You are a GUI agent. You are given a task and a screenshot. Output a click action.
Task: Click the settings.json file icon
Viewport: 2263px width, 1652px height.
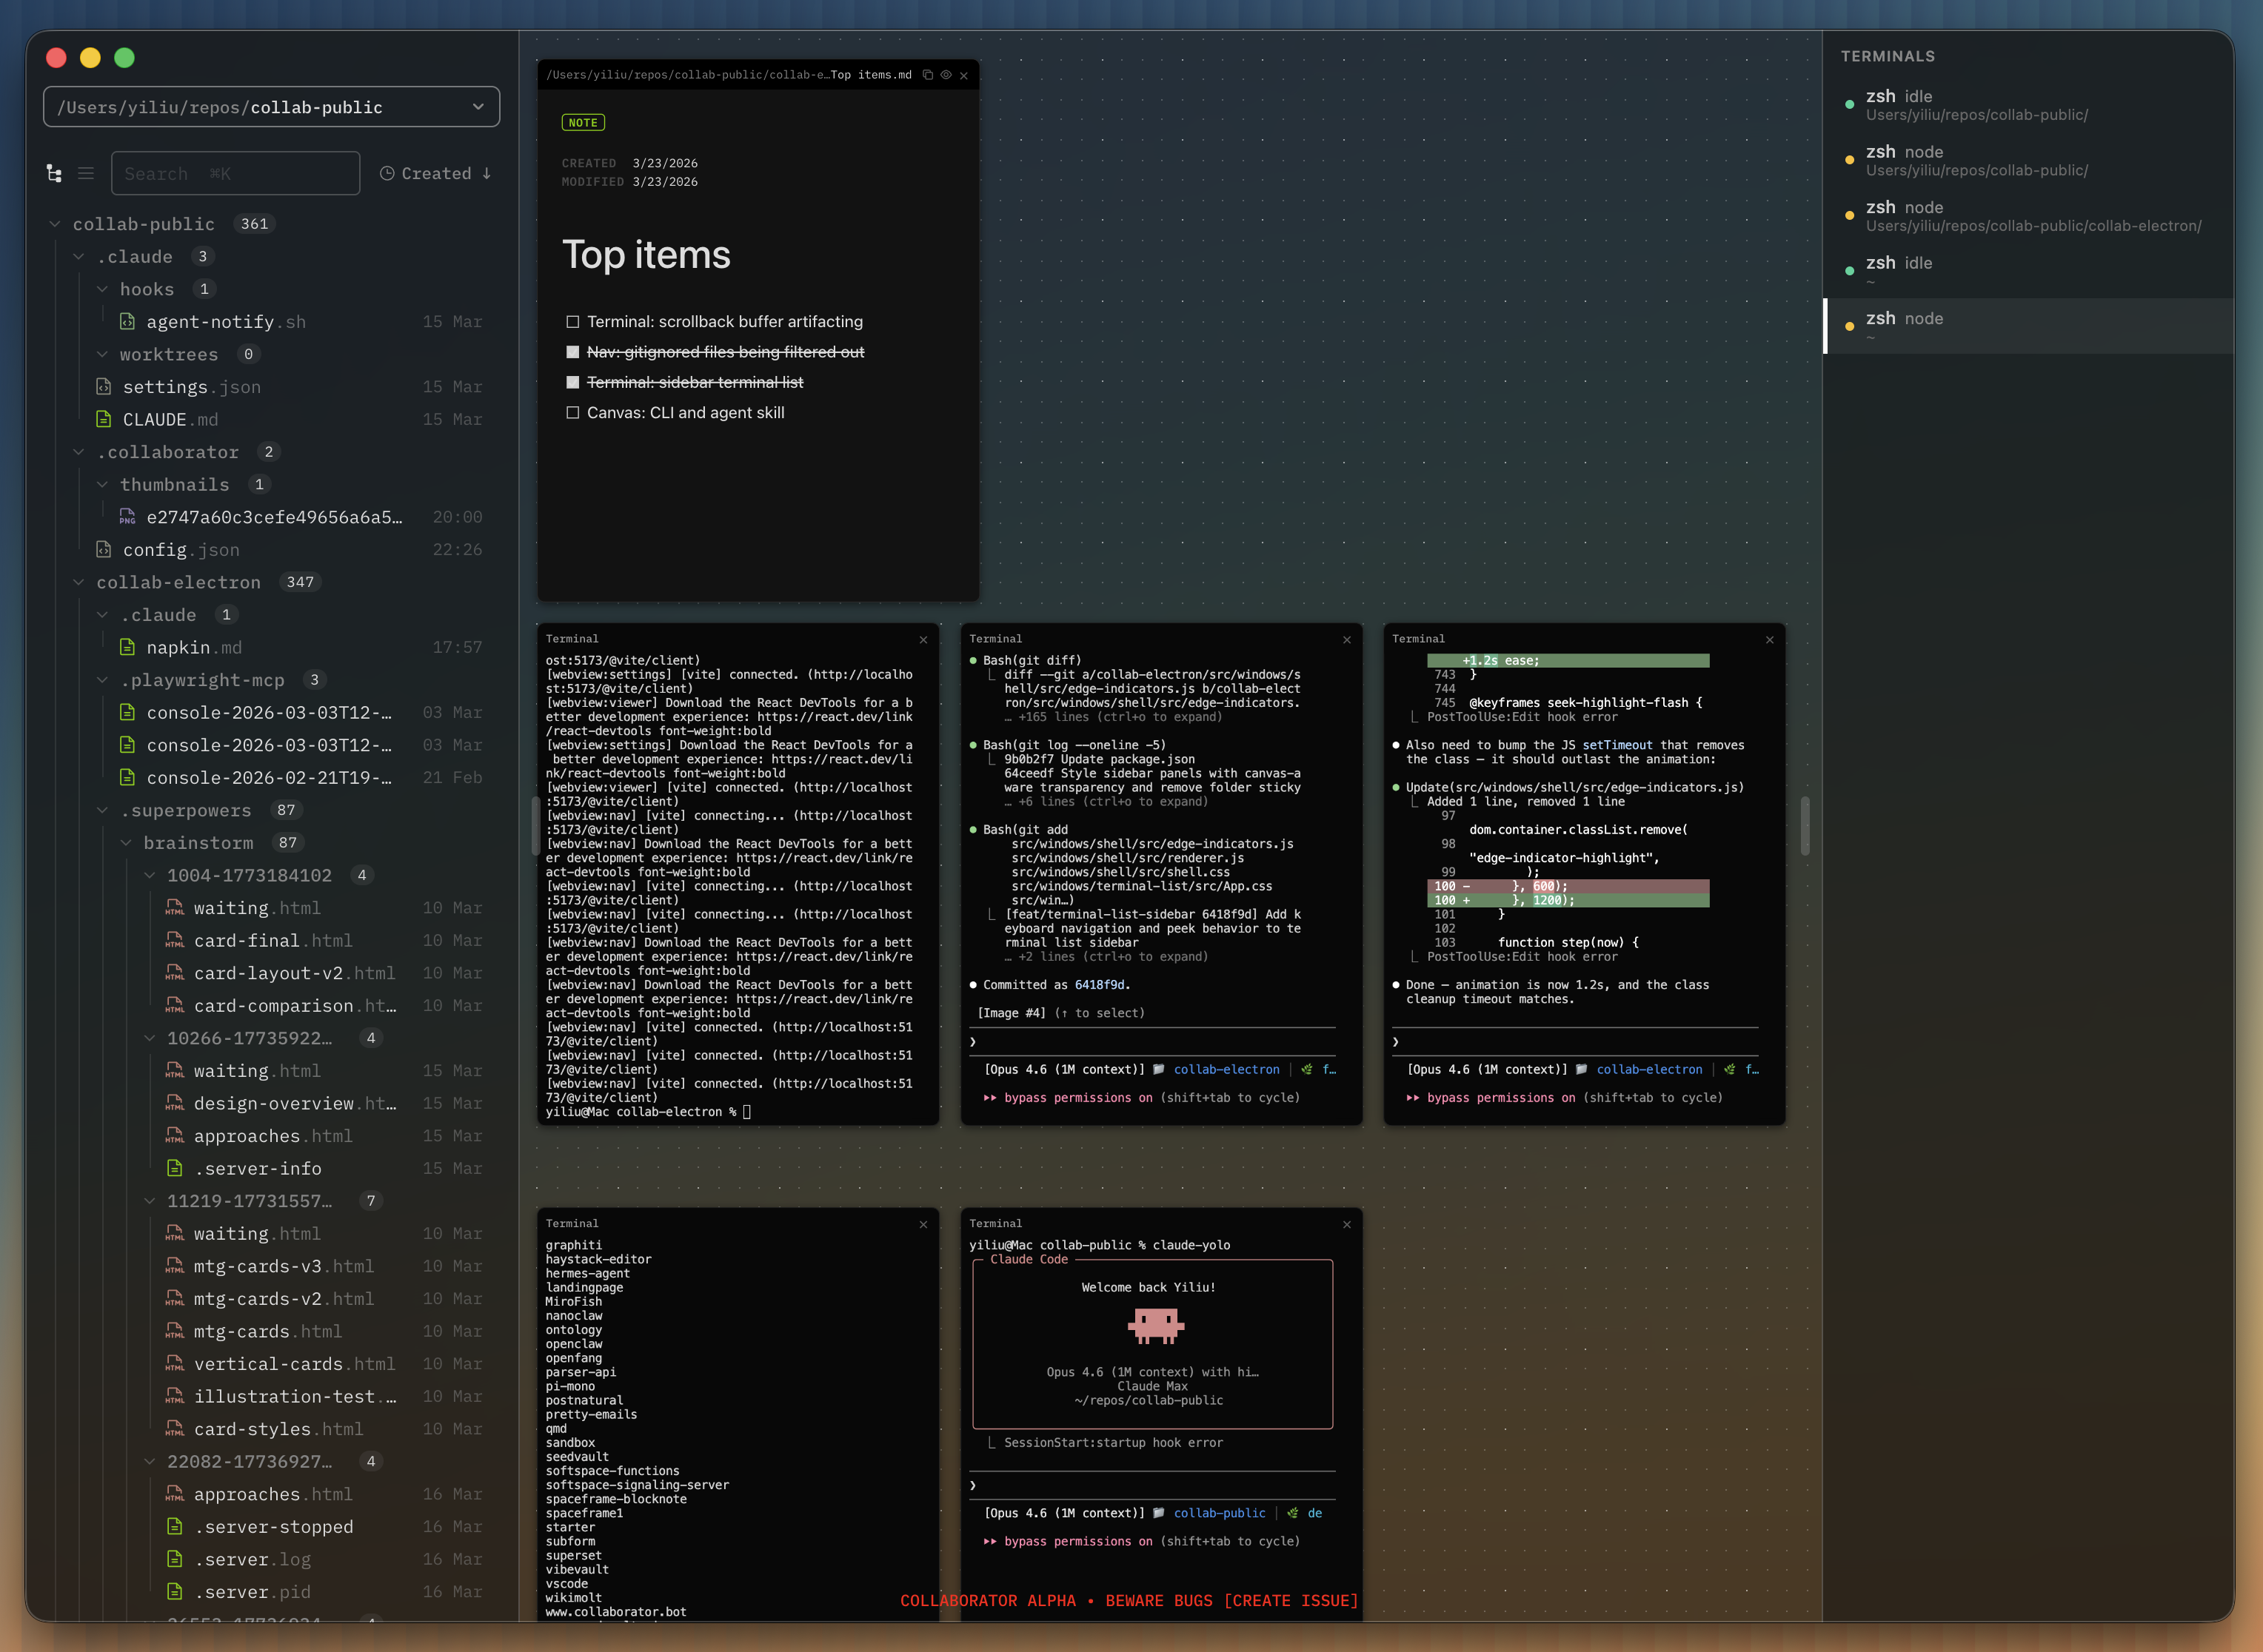click(x=103, y=387)
